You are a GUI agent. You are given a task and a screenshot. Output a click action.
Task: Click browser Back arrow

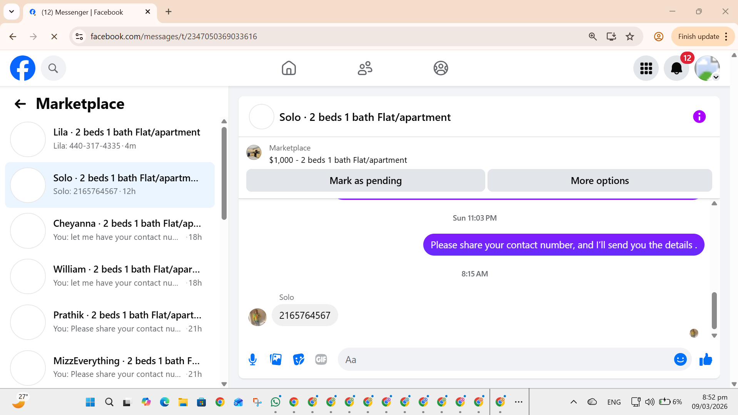click(x=13, y=37)
